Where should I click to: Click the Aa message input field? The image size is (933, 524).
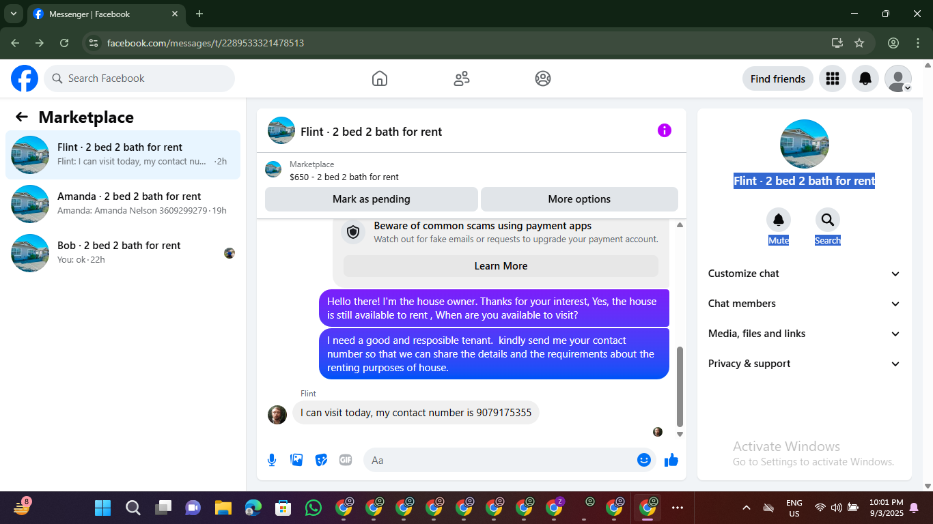pos(510,460)
